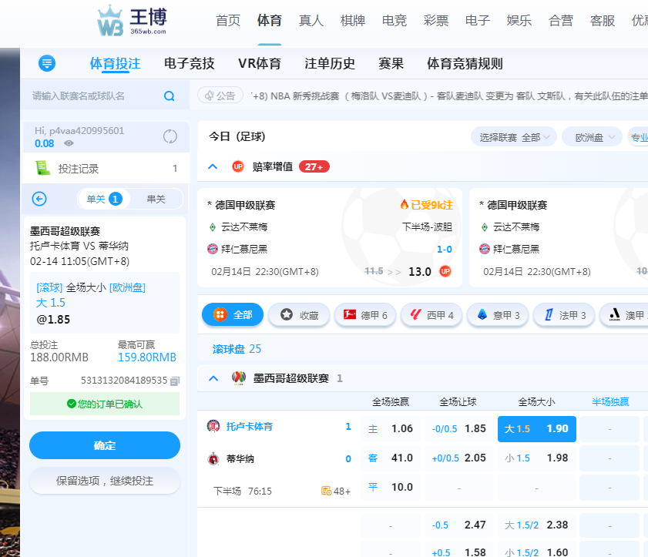Click 保留选项，继续投注 button
The width and height of the screenshot is (648, 557).
tap(105, 481)
